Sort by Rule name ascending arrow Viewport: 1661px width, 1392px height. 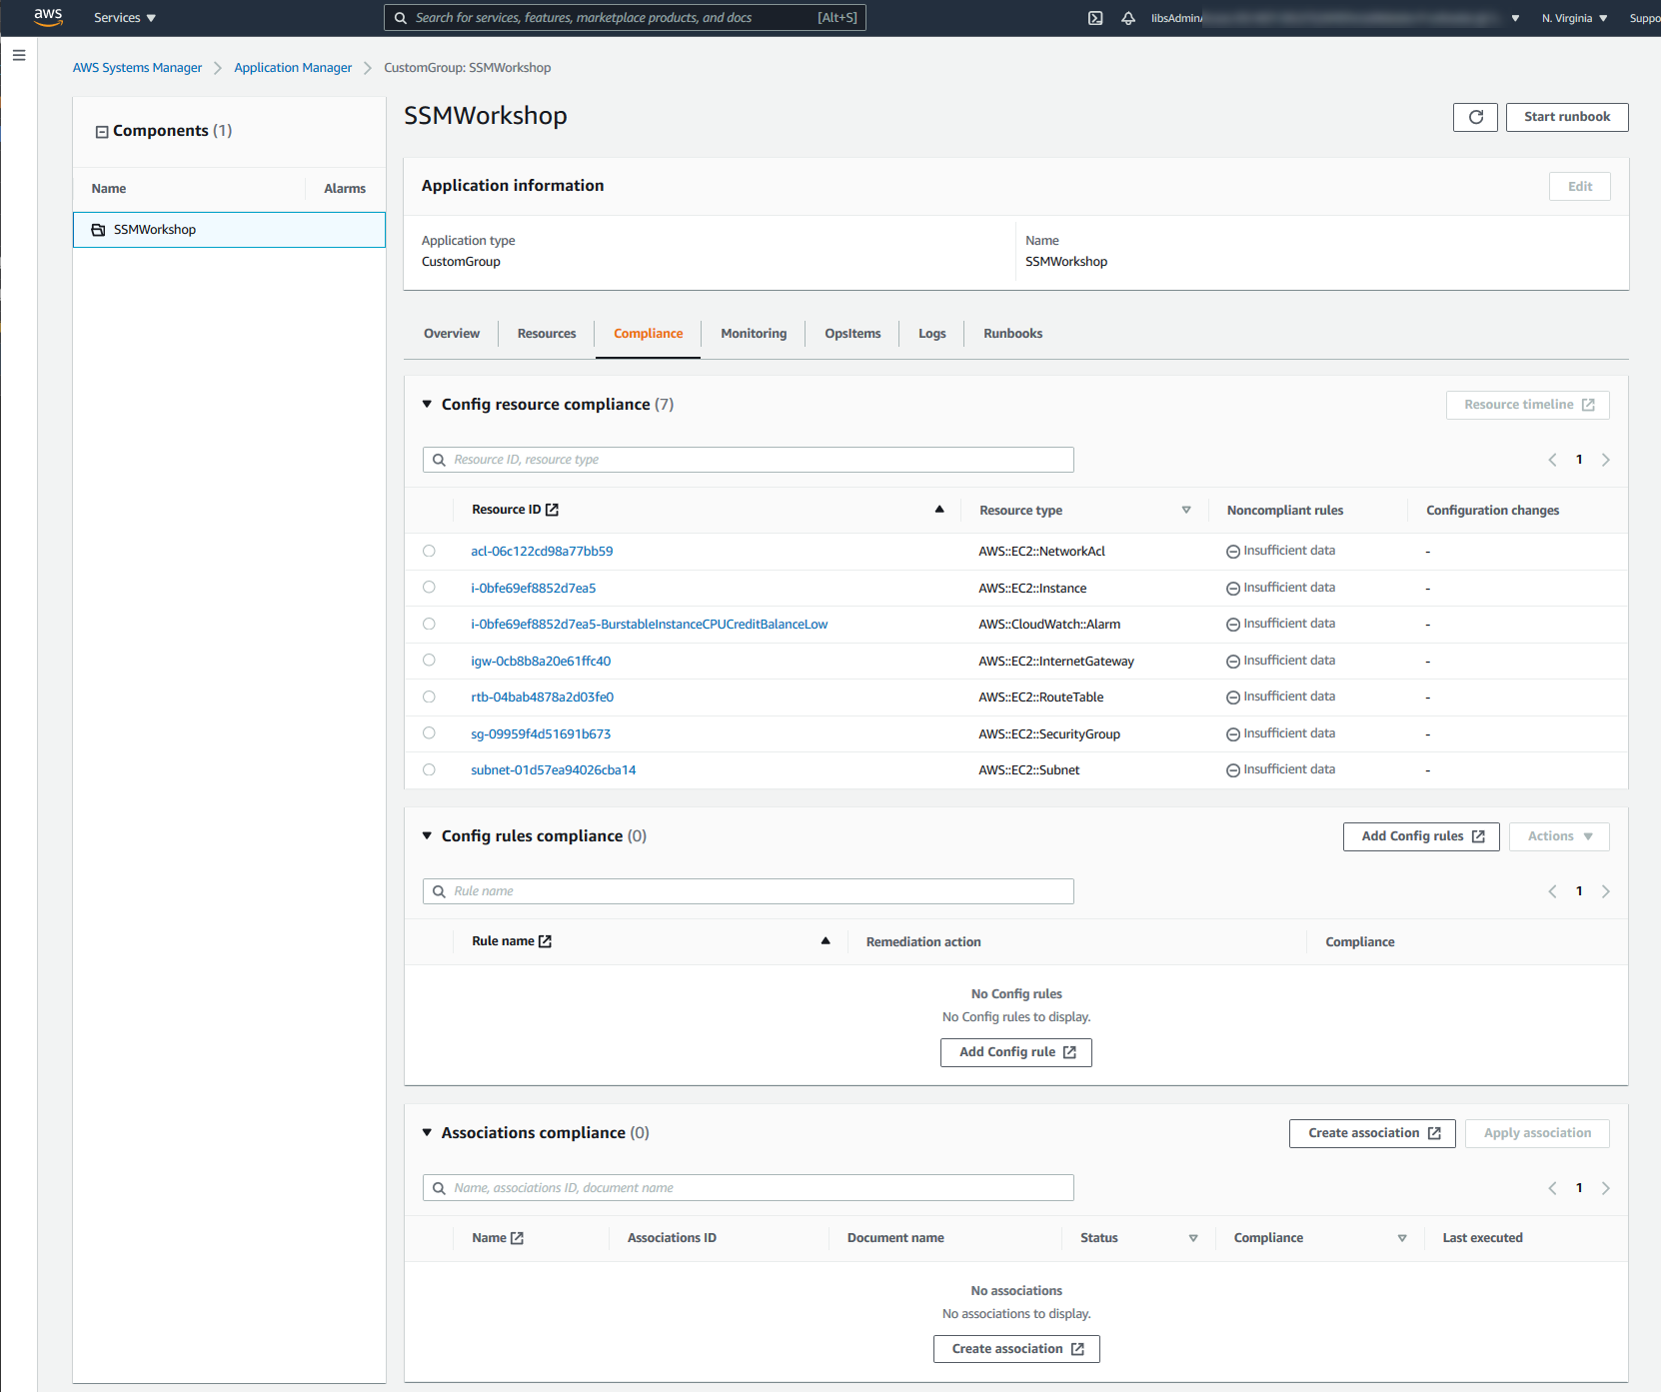(826, 941)
